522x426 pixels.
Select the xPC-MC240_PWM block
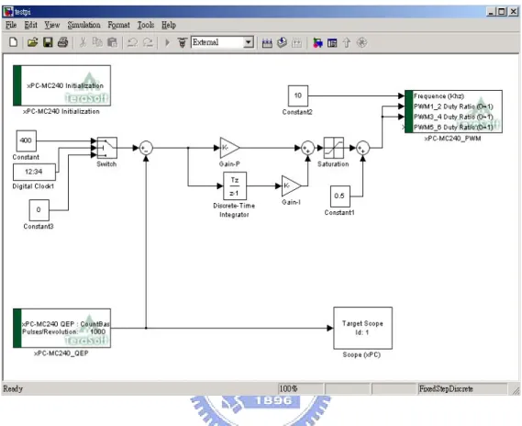point(453,112)
